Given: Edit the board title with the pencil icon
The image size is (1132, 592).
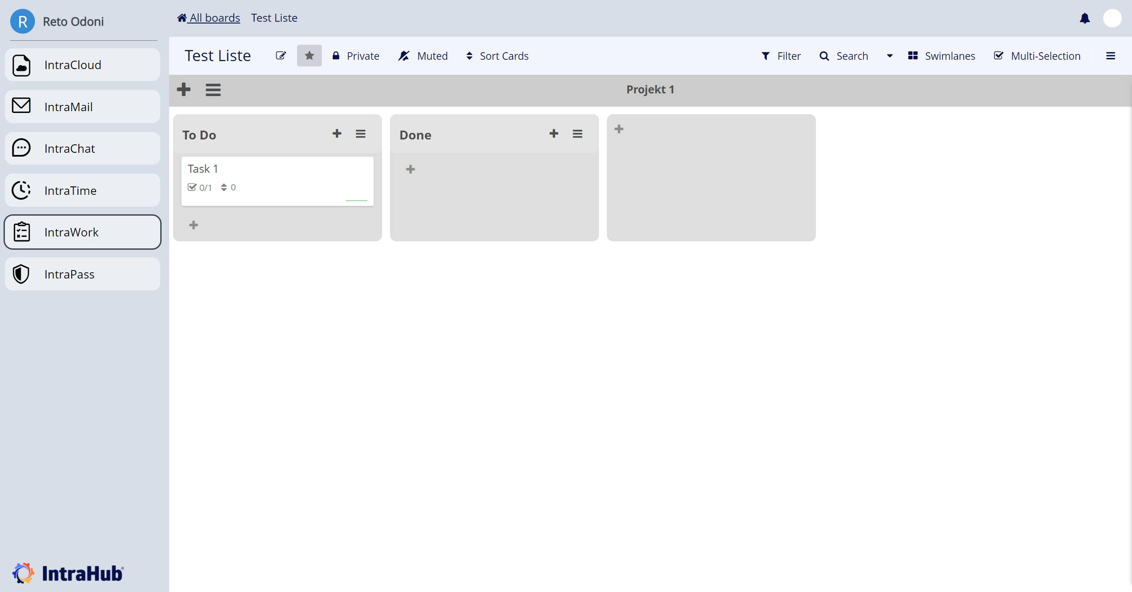Looking at the screenshot, I should click(281, 56).
